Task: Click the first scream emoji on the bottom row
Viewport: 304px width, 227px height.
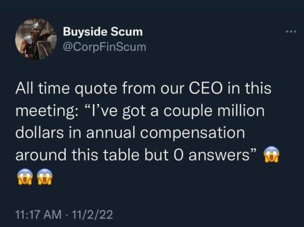Action: click(24, 176)
